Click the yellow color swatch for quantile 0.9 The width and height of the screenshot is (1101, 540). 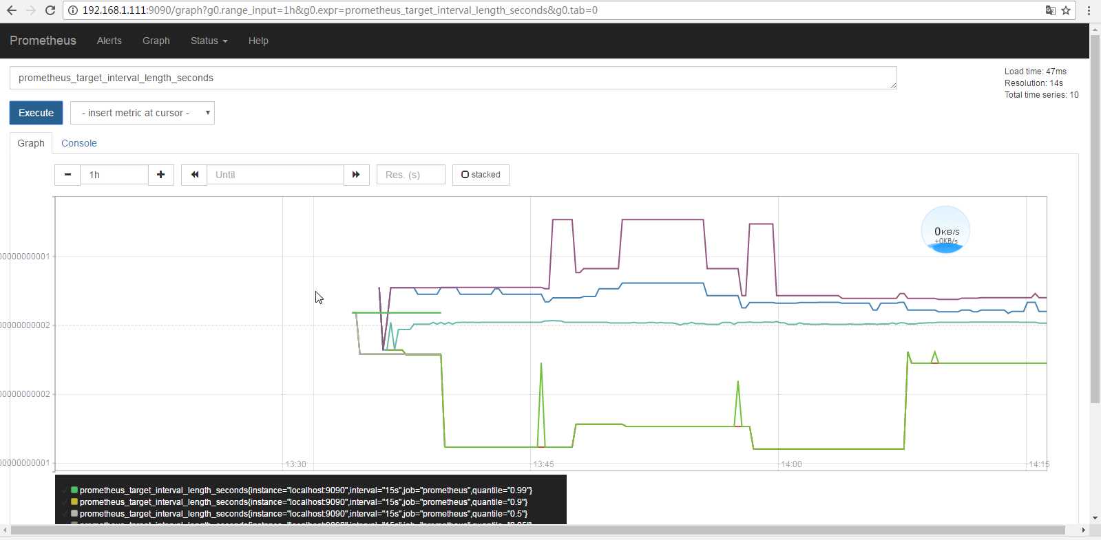[x=74, y=501]
